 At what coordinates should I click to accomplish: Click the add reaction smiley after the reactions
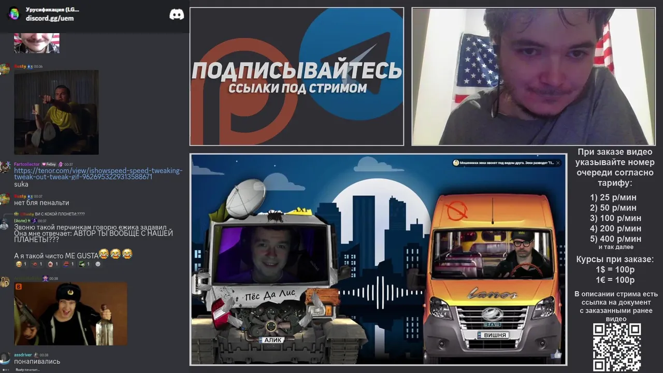pos(98,264)
